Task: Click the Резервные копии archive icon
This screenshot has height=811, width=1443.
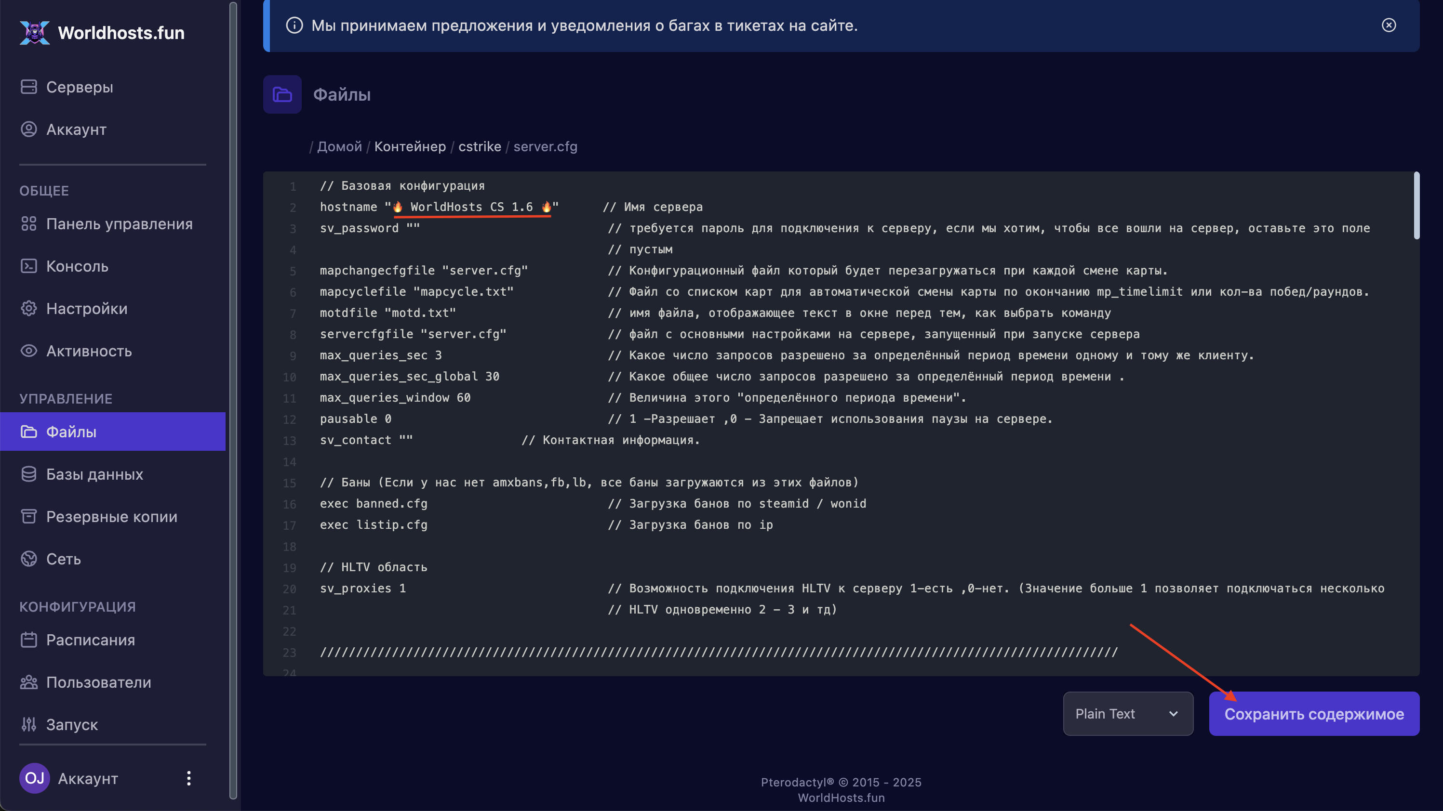Action: pos(28,516)
